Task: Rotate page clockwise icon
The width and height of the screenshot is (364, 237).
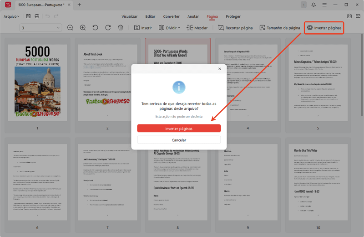Action: point(108,28)
